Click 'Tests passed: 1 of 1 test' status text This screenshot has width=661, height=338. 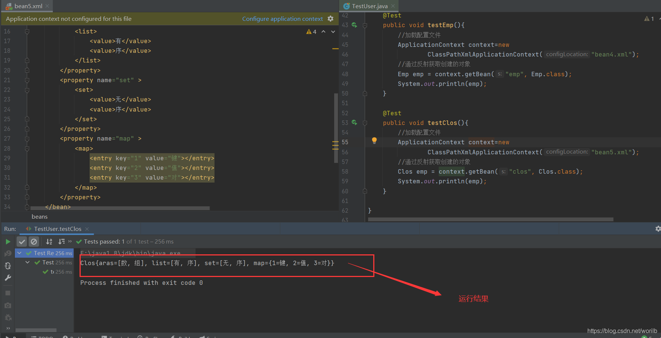(129, 242)
